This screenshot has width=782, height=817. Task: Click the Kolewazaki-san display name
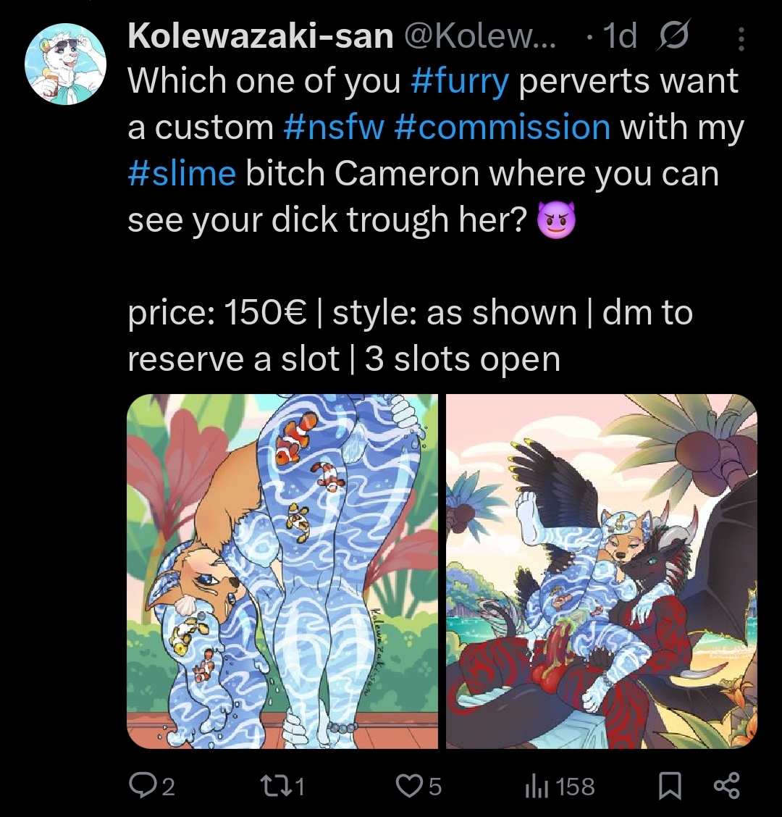(261, 35)
